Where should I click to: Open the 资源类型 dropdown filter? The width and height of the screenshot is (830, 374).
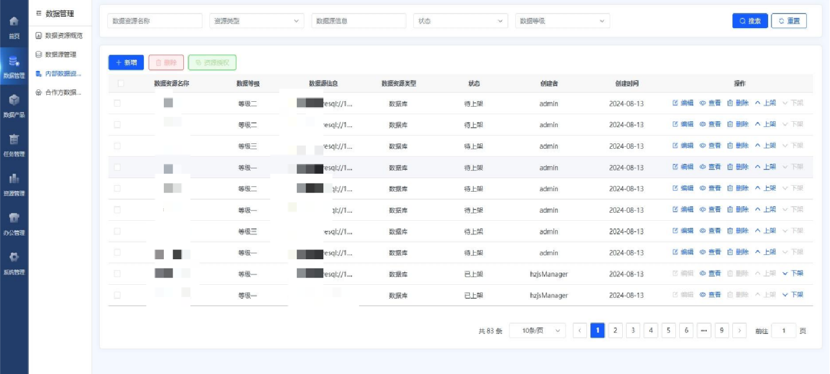pyautogui.click(x=257, y=21)
